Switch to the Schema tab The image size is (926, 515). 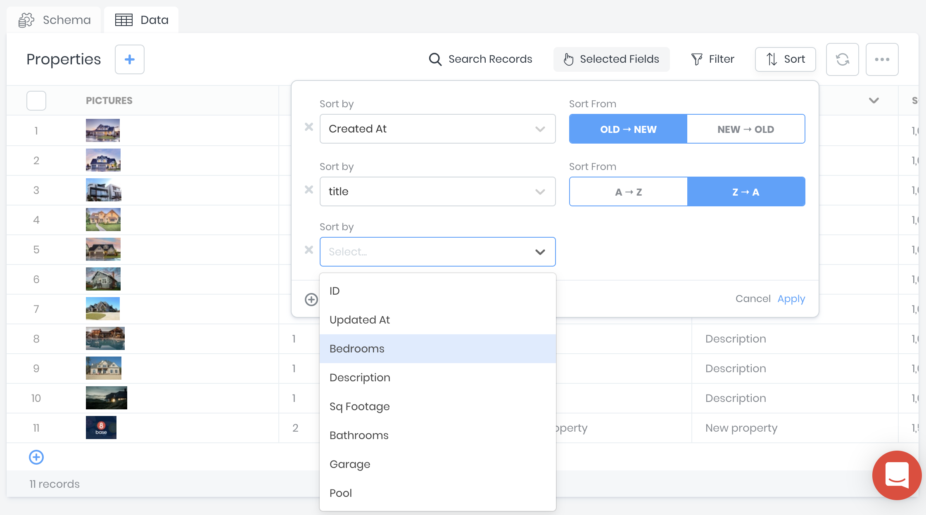pyautogui.click(x=55, y=20)
